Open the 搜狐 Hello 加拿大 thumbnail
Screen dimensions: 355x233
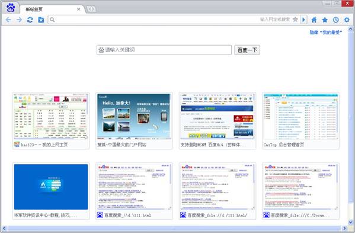click(134, 116)
